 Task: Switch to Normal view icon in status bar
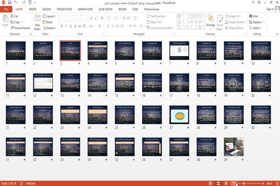[x=211, y=183]
